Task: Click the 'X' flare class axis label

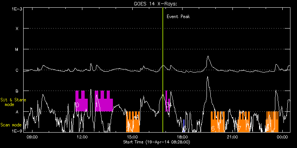Action: pos(17,29)
